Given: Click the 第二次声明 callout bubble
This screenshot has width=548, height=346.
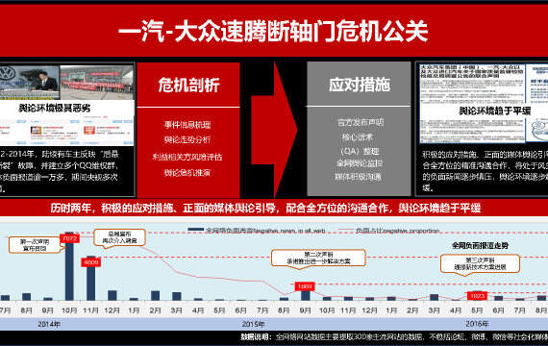Looking at the screenshot, I should pyautogui.click(x=318, y=258).
